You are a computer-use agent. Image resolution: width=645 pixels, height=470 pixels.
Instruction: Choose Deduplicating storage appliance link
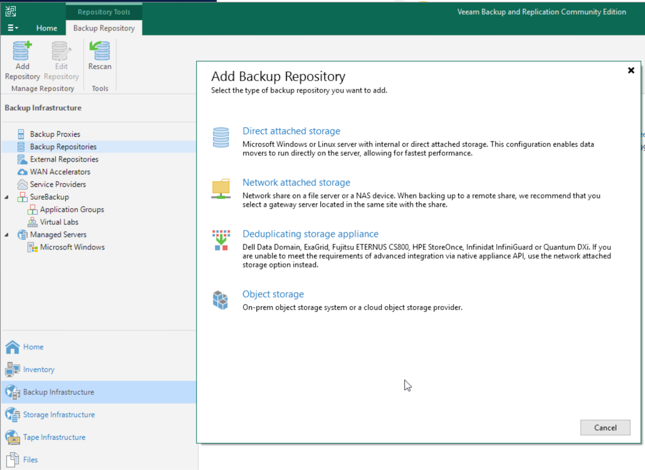pyautogui.click(x=310, y=234)
